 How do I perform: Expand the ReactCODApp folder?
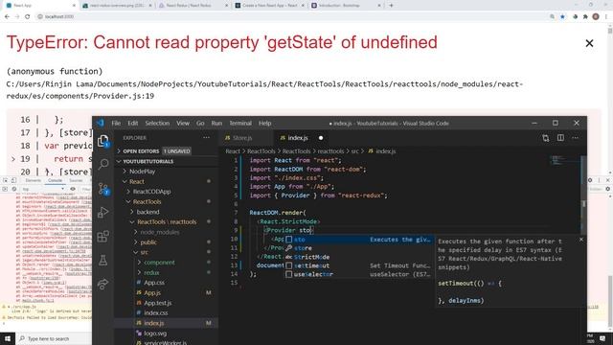coord(151,192)
